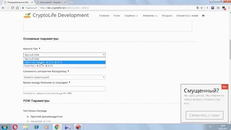Open the Chrome menu dots
The width and height of the screenshot is (231, 130).
coord(229,8)
